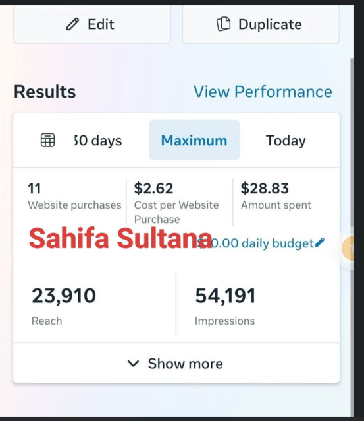
Task: Click the Edit button
Action: pos(92,24)
